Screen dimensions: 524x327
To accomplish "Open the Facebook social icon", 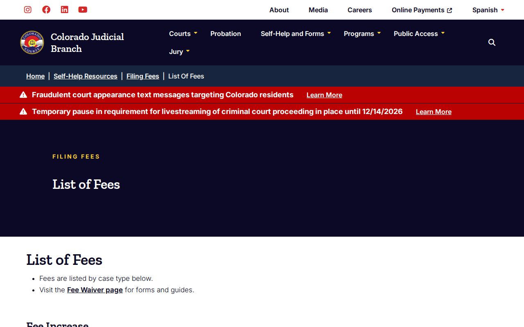I will coord(46,10).
